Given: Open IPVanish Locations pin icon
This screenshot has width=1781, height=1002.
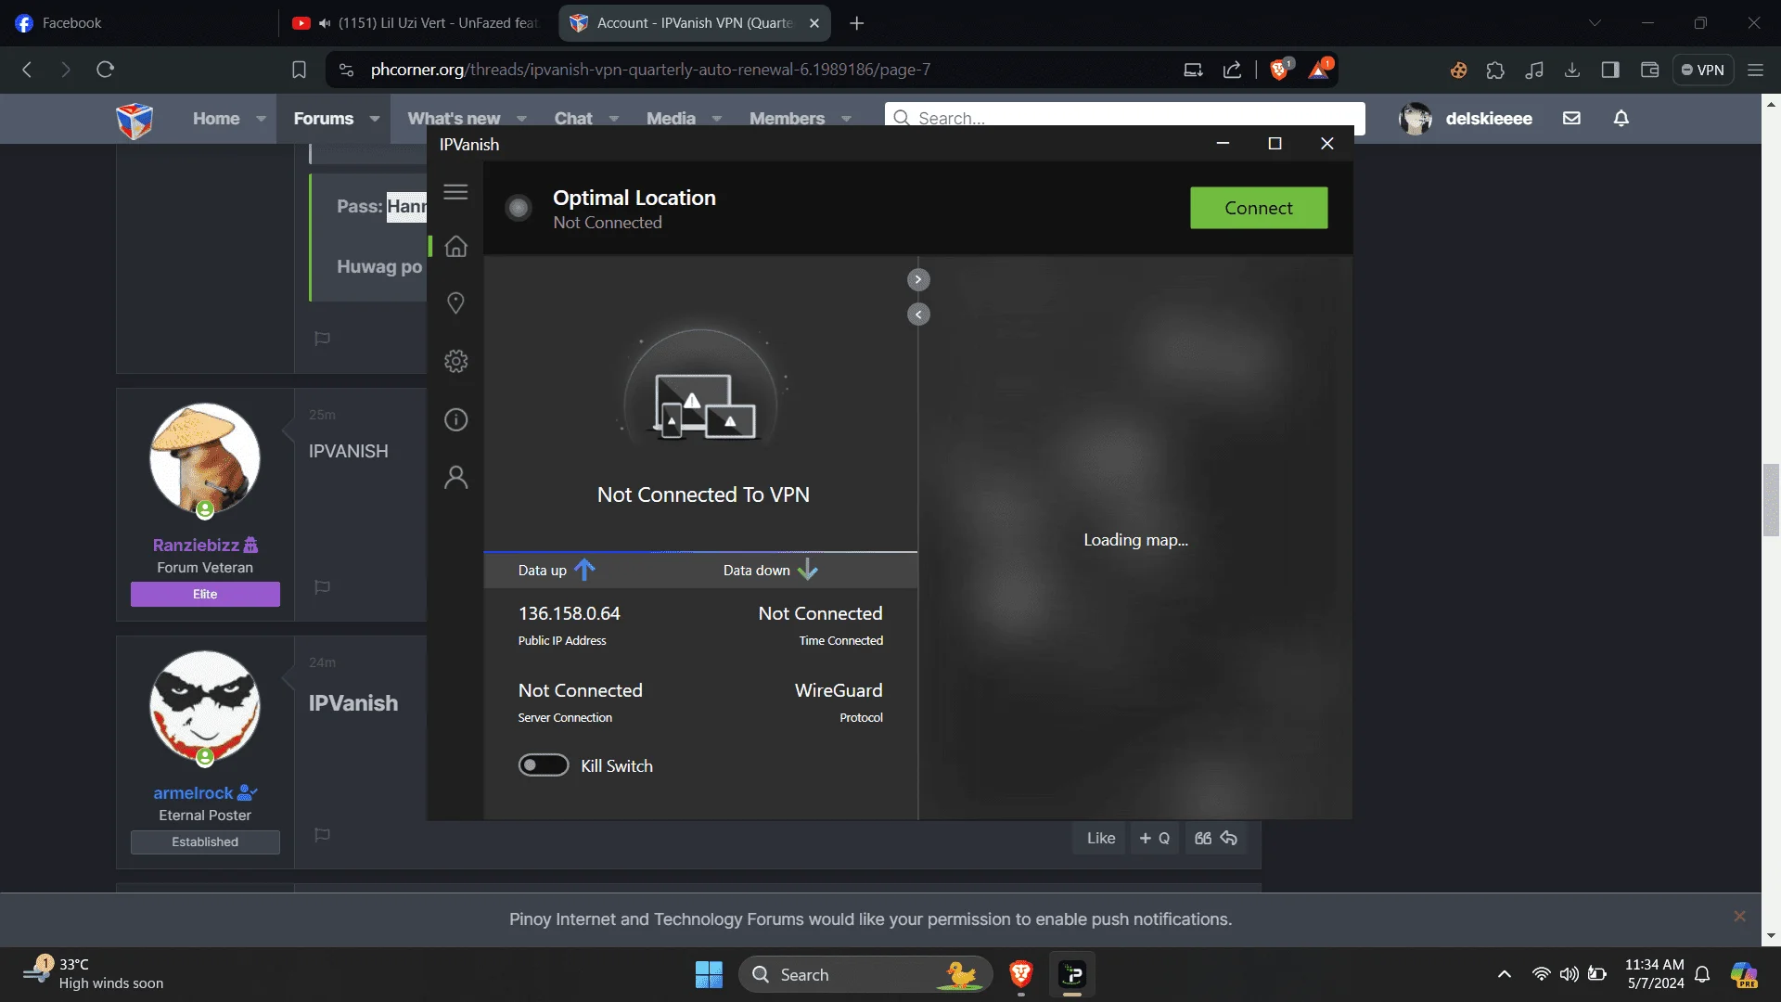Looking at the screenshot, I should pos(455,303).
